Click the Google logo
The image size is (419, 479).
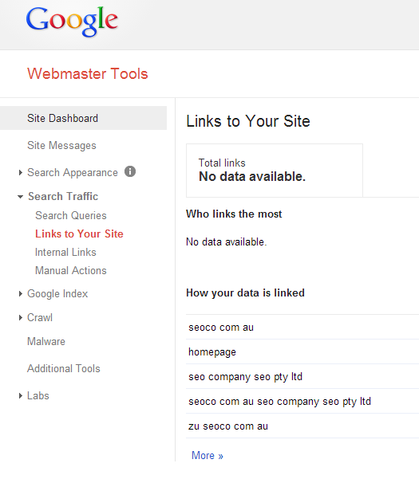click(72, 21)
